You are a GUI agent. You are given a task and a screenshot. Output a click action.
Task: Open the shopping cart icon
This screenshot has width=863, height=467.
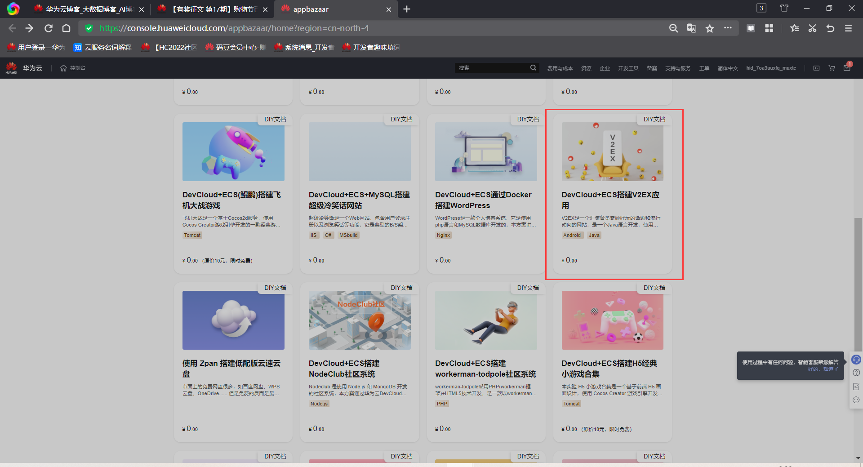click(x=832, y=68)
